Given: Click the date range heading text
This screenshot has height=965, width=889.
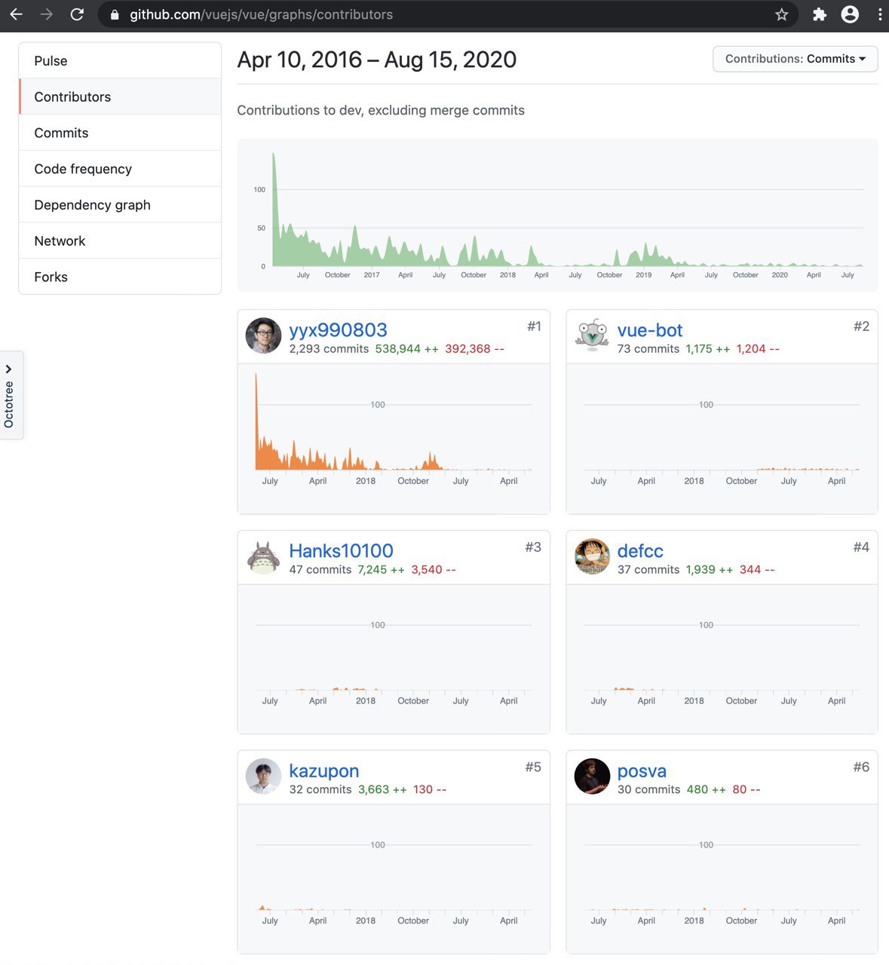Looking at the screenshot, I should [377, 60].
